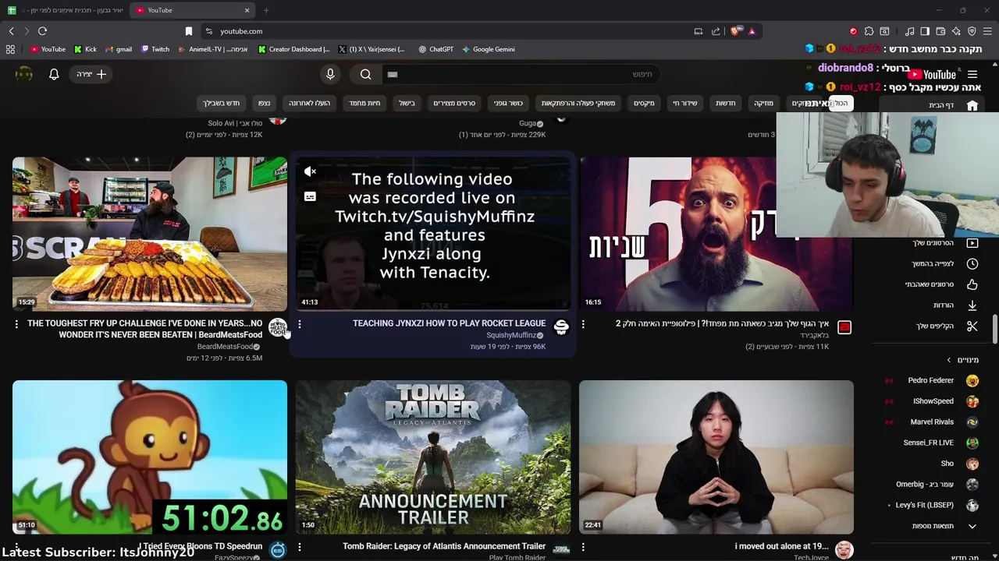
Task: Bookmark this page via the address bar bookmark icon
Action: point(188,31)
